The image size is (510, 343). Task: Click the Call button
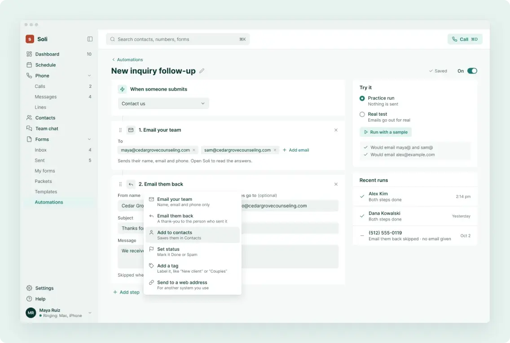pos(465,39)
